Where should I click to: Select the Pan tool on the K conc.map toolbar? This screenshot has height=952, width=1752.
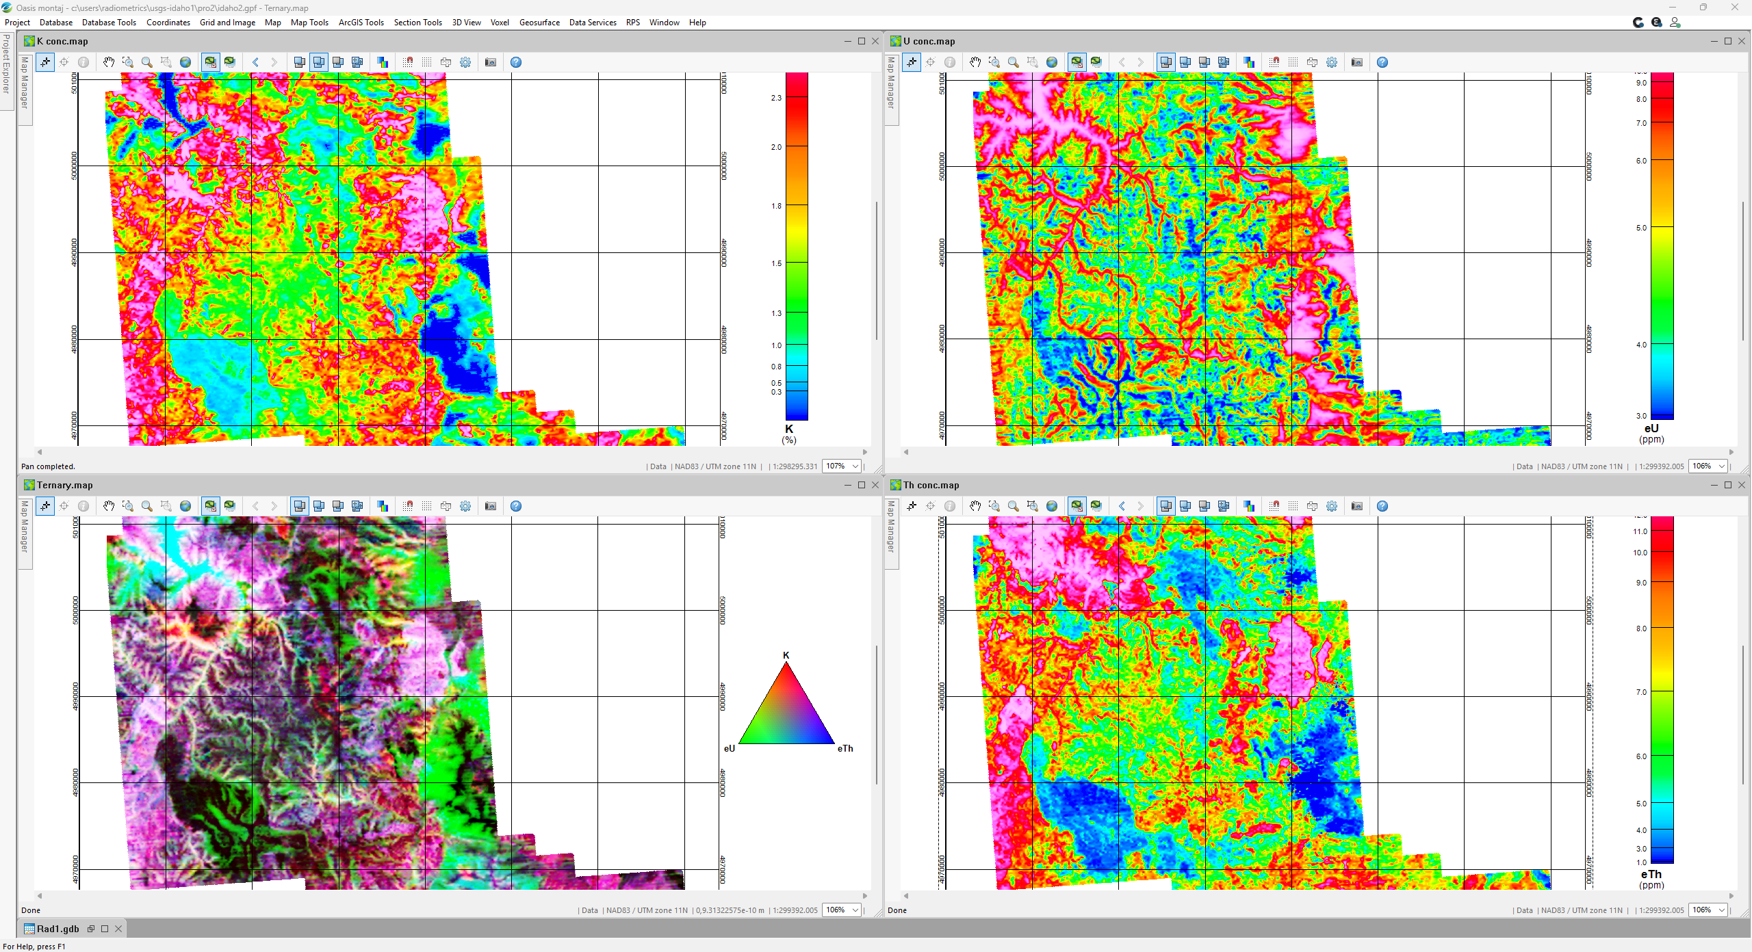[x=109, y=62]
